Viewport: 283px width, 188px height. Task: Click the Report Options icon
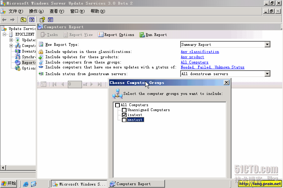coord(101,35)
